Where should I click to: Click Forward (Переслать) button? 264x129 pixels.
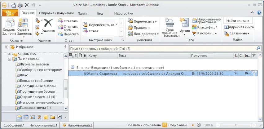[69, 34]
